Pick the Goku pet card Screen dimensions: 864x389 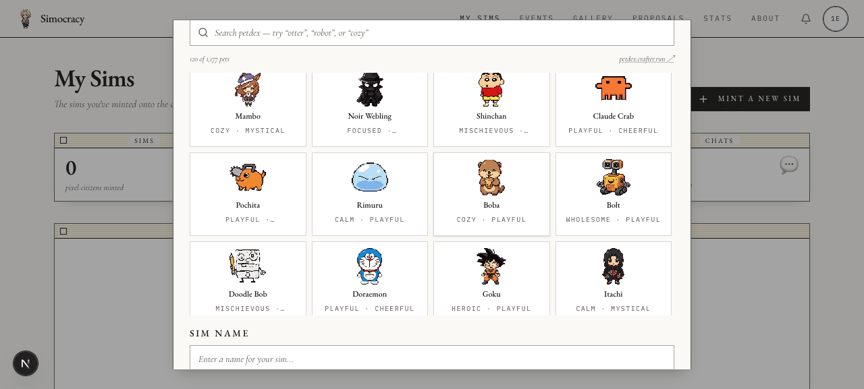click(x=491, y=278)
